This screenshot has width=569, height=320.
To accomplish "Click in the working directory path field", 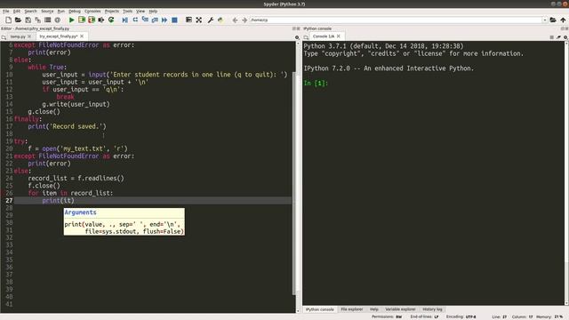I will 396,20.
